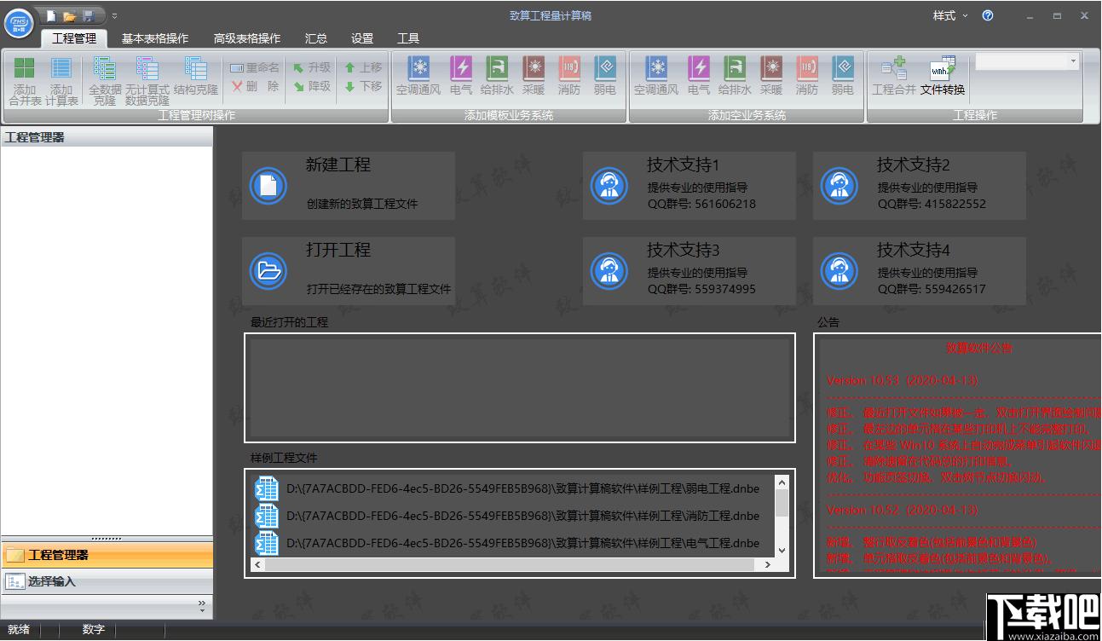Add 空调通风 template business system
This screenshot has height=641, width=1102.
point(418,77)
